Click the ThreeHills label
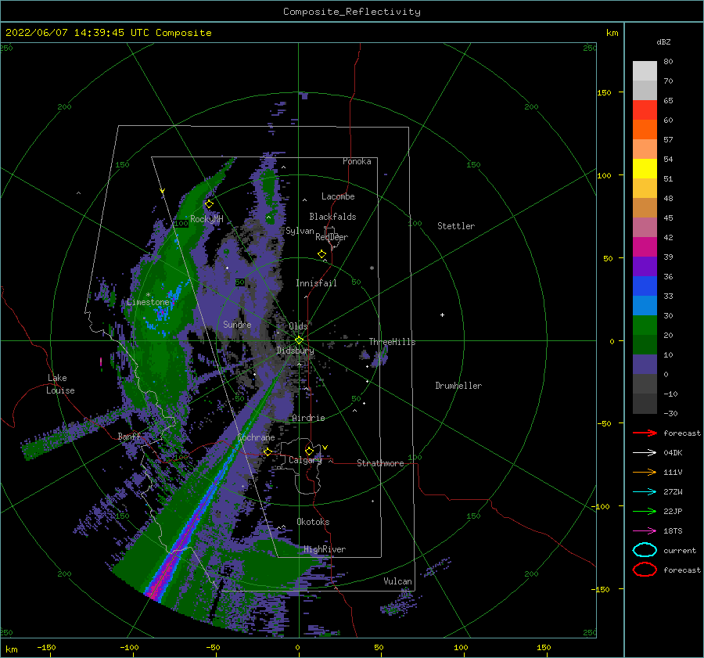The width and height of the screenshot is (704, 658). tap(393, 342)
